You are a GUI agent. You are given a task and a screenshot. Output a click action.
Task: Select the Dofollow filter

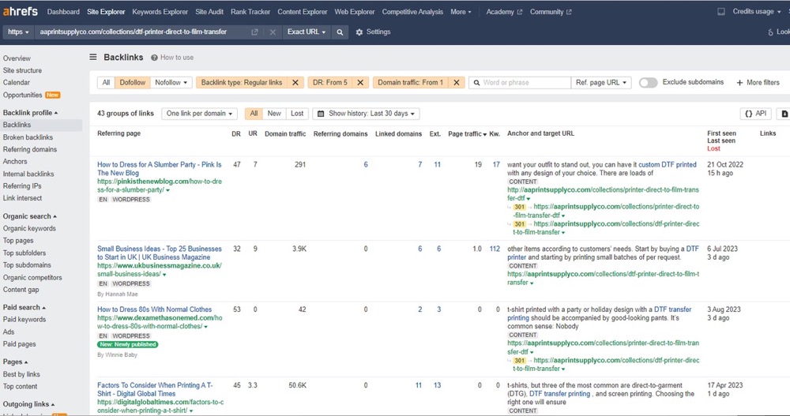pos(133,83)
